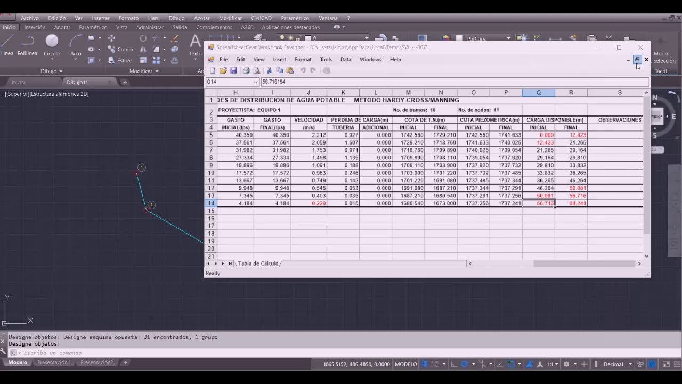
Task: Toggle polar tracking in status bar
Action: (x=465, y=364)
